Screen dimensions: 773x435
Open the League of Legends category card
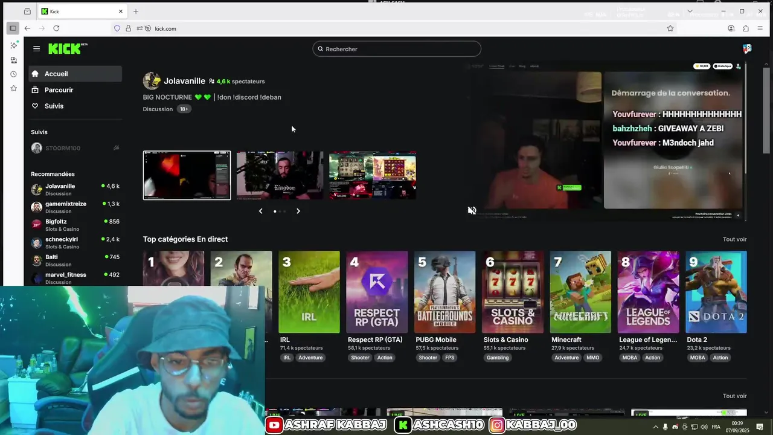point(648,292)
